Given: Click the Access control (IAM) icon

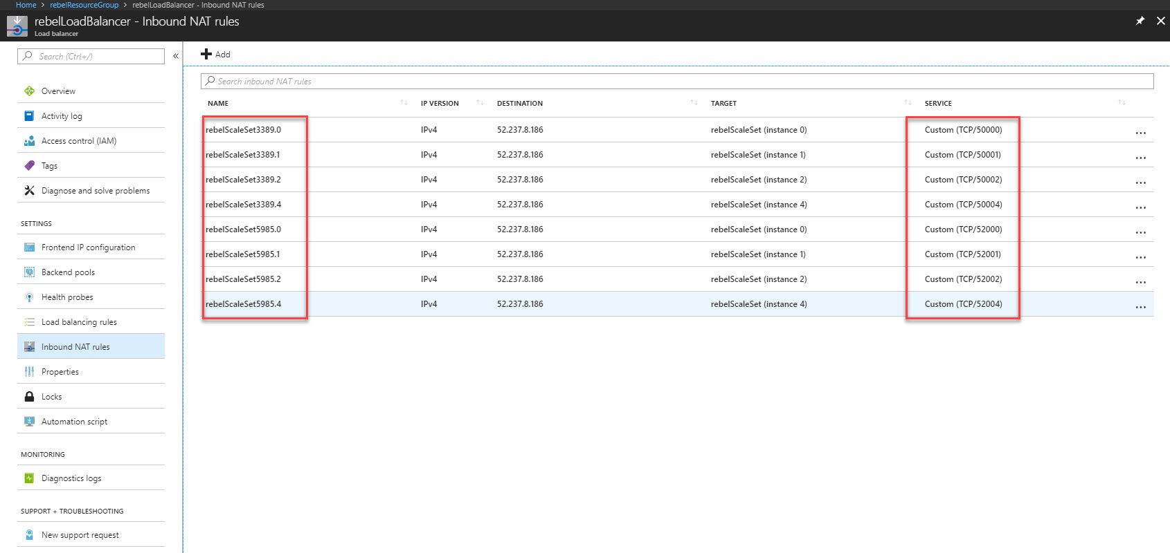Looking at the screenshot, I should pyautogui.click(x=29, y=140).
